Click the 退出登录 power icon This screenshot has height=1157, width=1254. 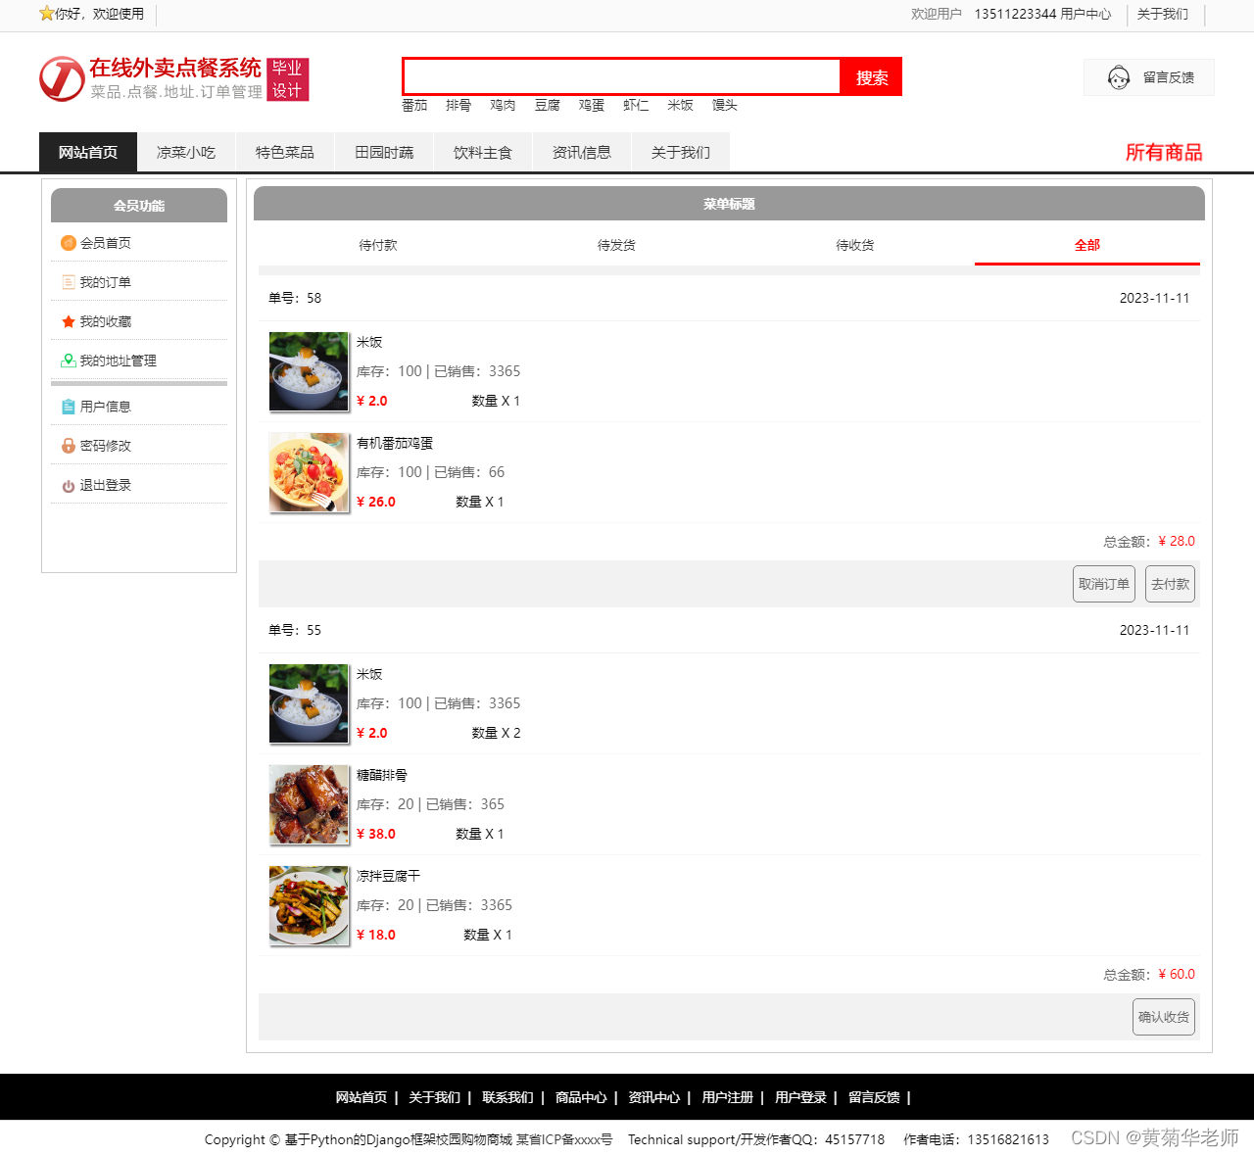[x=69, y=486]
